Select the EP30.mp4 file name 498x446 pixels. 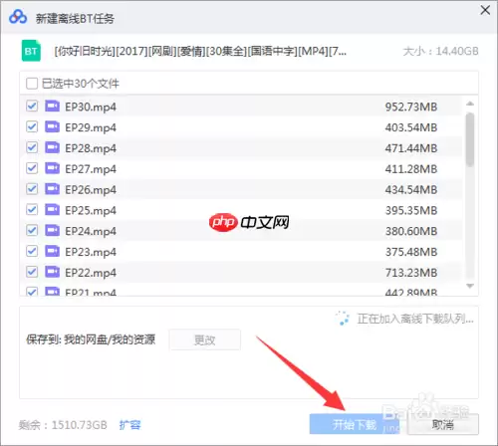(x=91, y=108)
